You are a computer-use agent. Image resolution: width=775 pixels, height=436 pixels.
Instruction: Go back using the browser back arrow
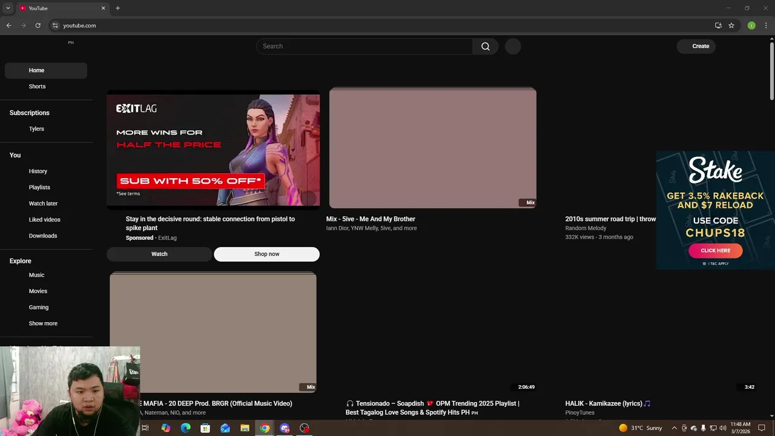(8, 25)
